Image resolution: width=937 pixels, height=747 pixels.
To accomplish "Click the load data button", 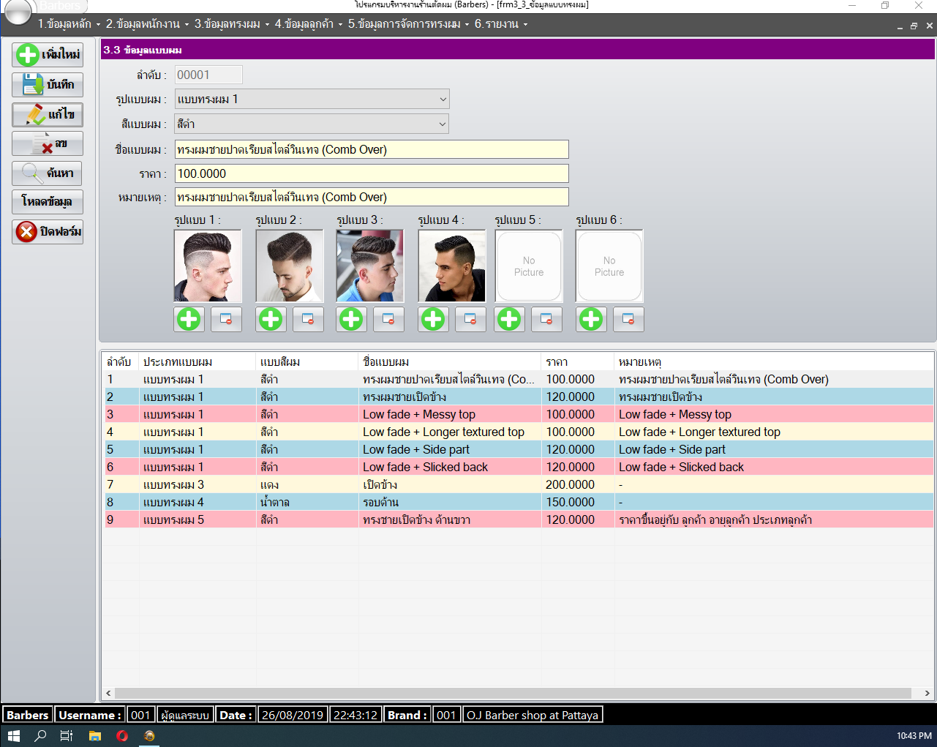I will (48, 202).
